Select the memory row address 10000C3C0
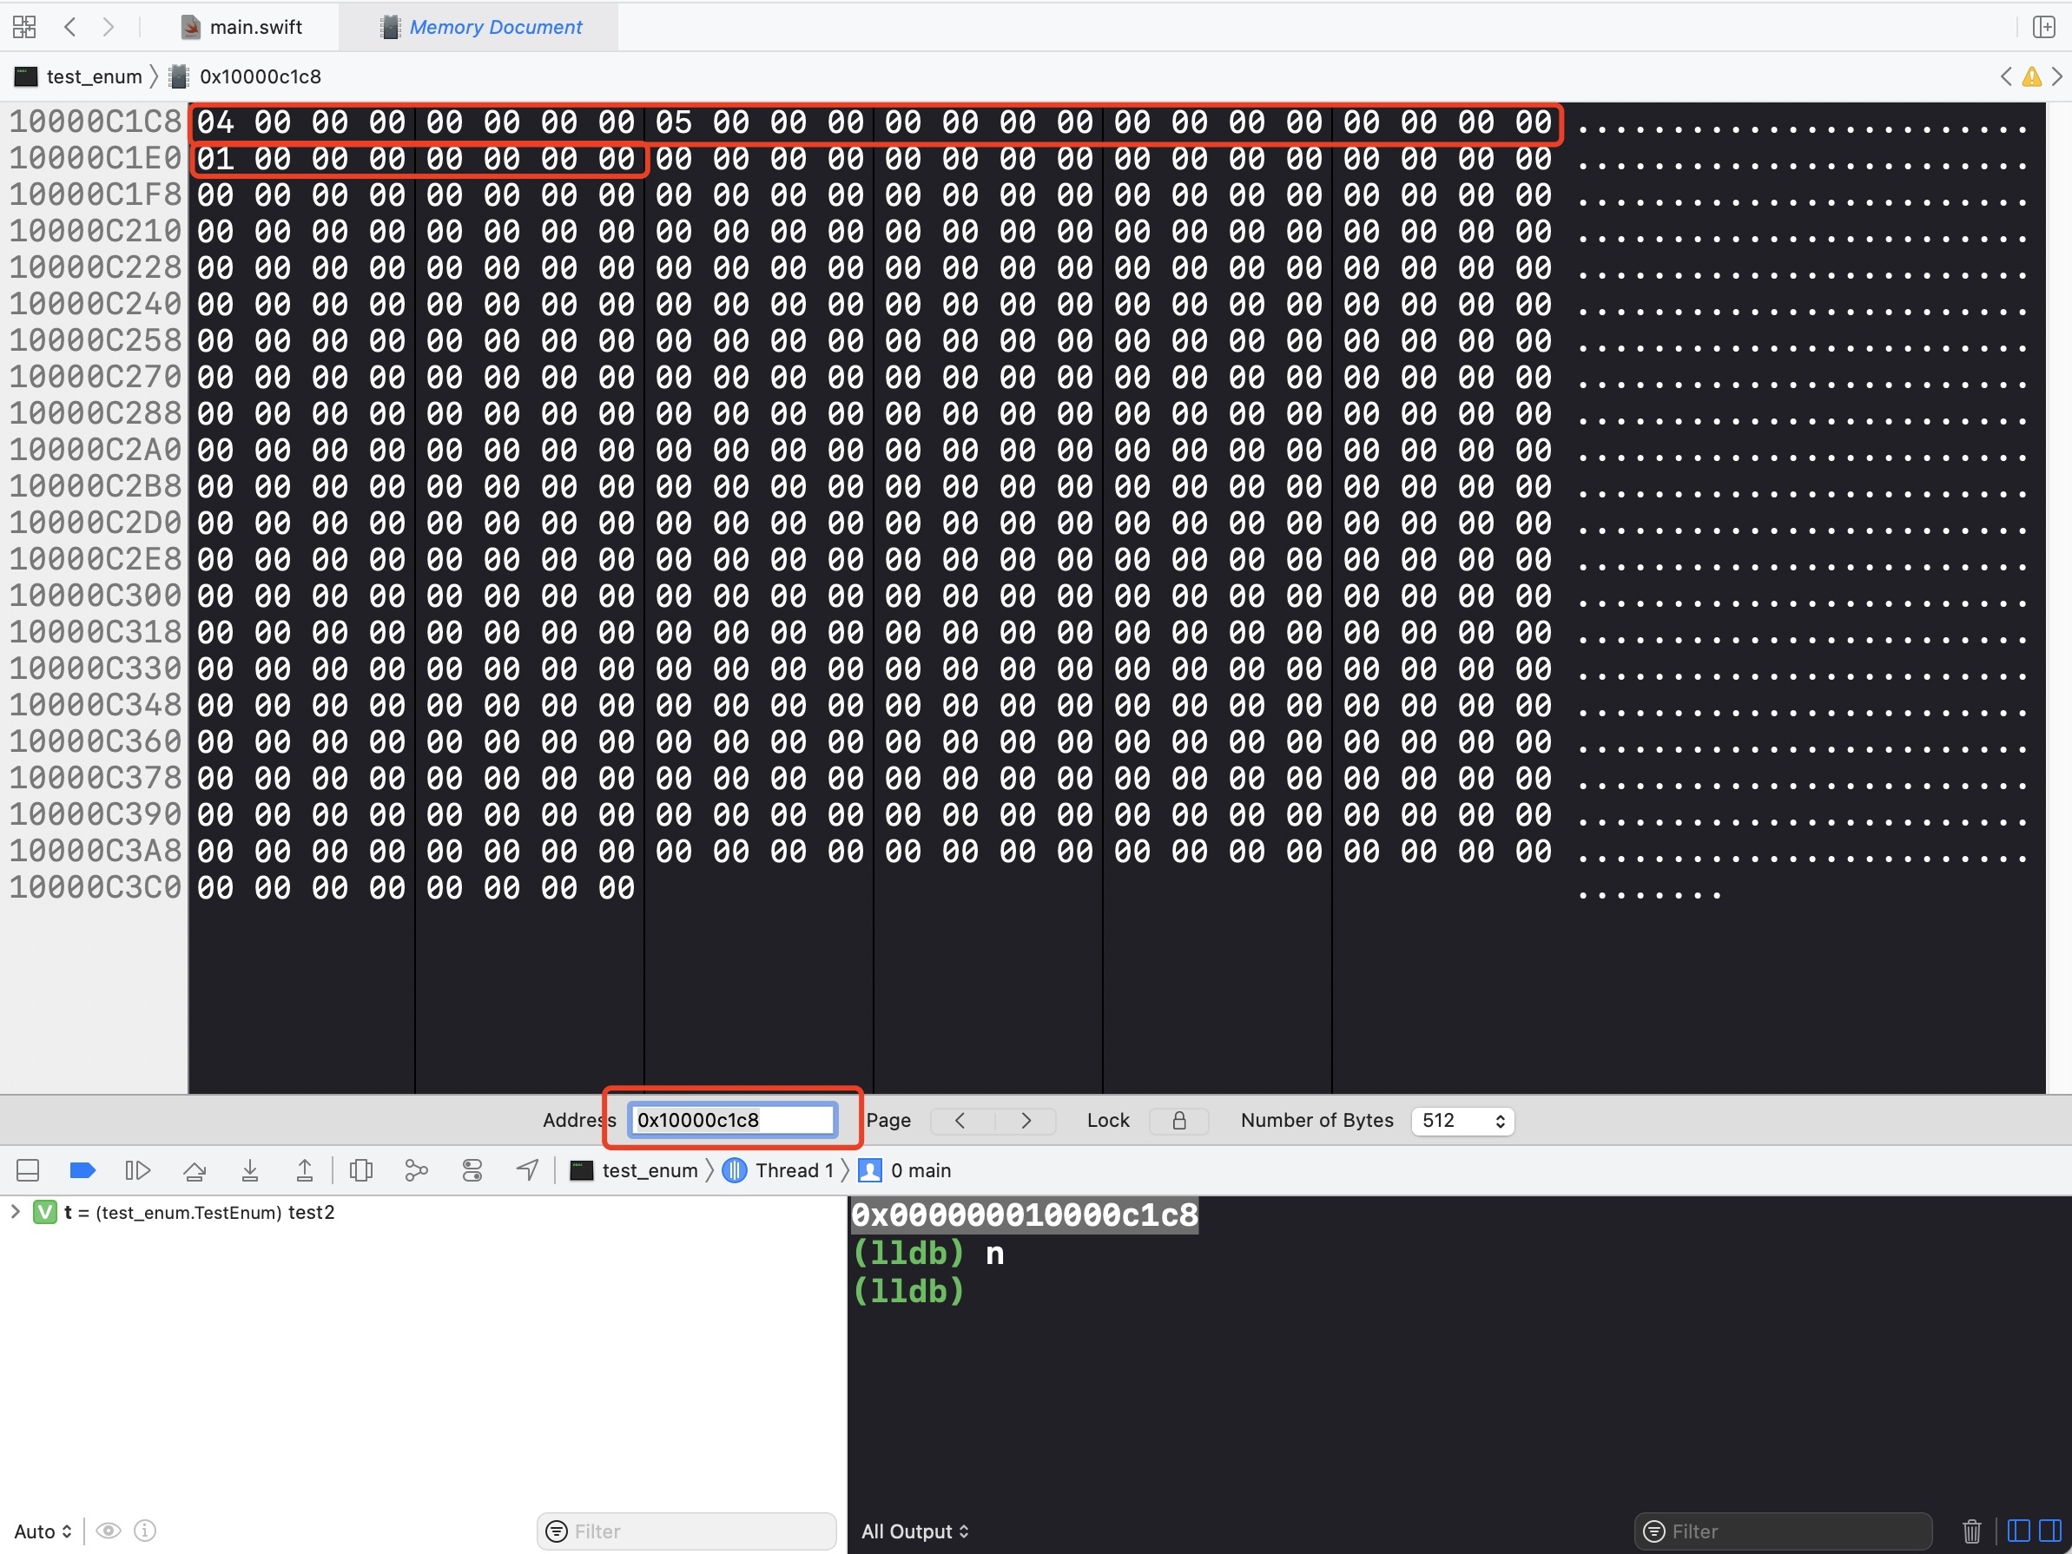The height and width of the screenshot is (1554, 2072). pos(95,887)
